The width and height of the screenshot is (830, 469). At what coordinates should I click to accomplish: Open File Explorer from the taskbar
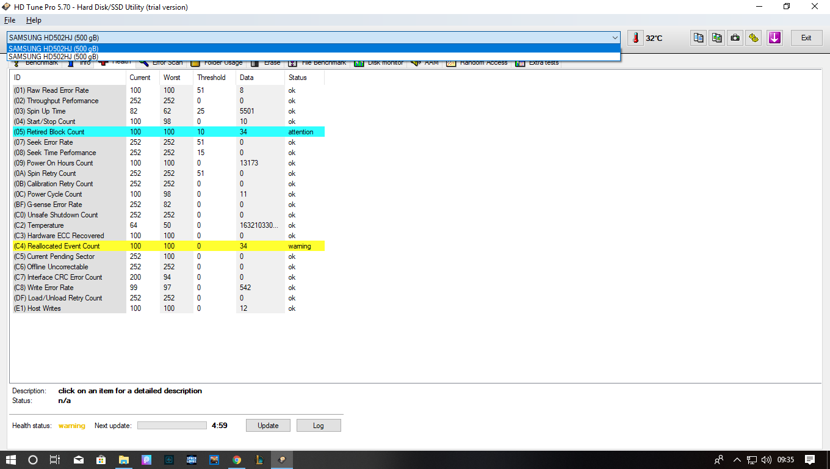click(x=124, y=460)
